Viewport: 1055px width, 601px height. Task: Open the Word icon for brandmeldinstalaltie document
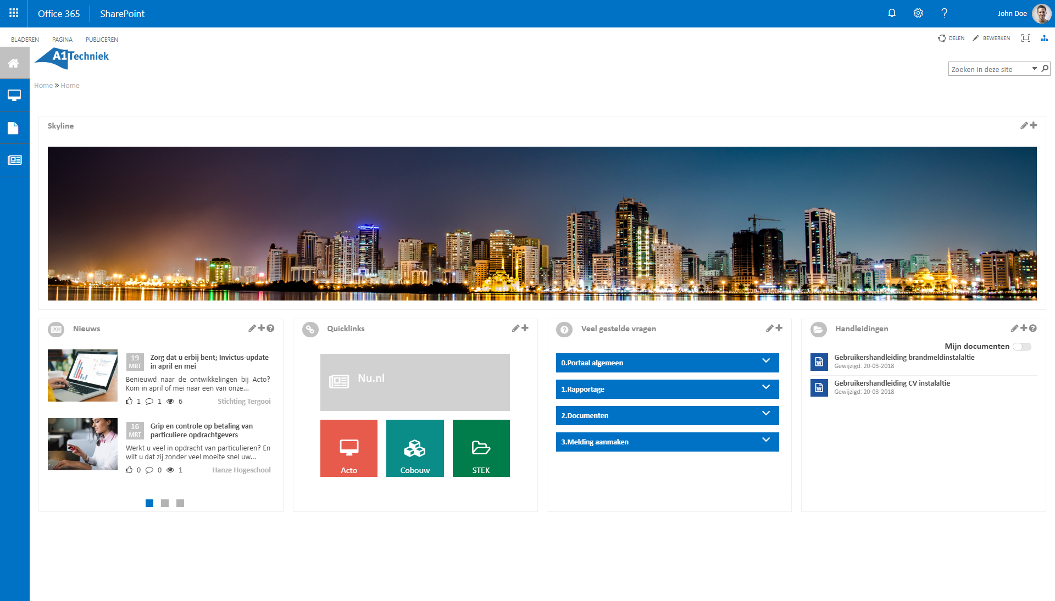click(x=819, y=362)
